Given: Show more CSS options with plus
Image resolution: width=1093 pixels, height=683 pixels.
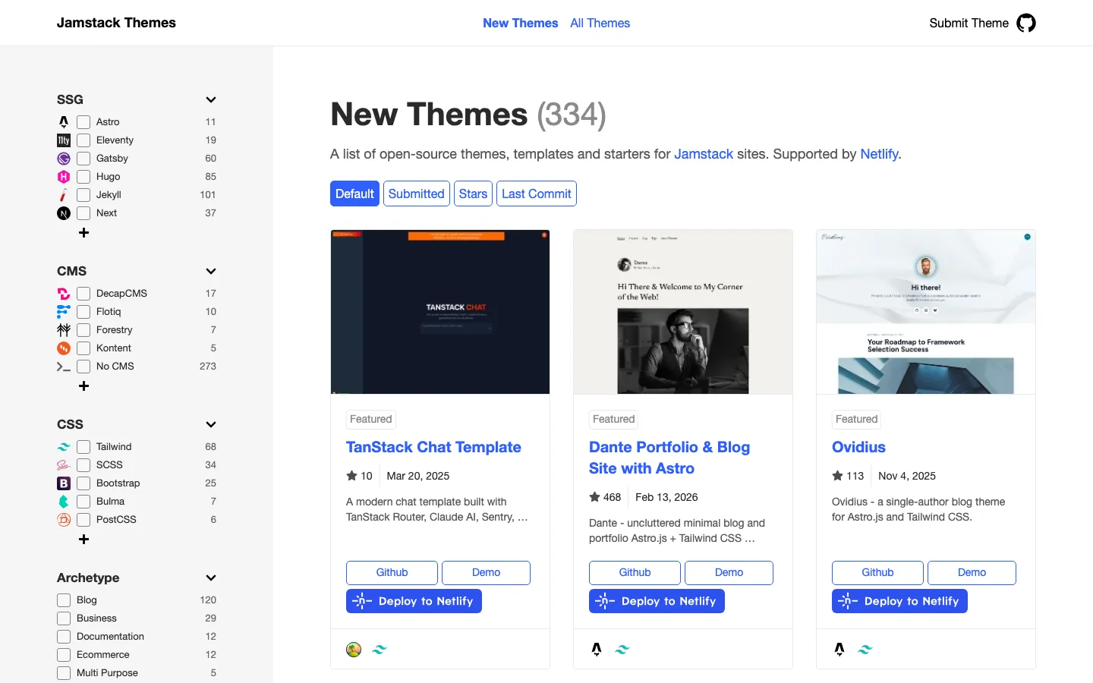Looking at the screenshot, I should tap(83, 539).
